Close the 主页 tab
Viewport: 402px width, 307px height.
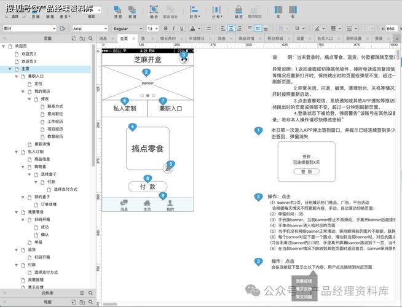133,39
